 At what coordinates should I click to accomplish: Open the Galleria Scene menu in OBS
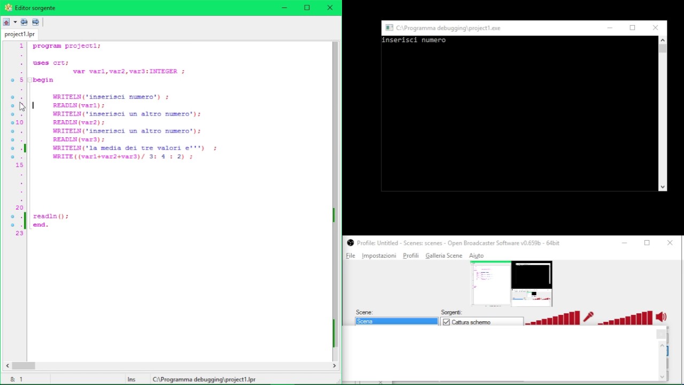(x=444, y=256)
